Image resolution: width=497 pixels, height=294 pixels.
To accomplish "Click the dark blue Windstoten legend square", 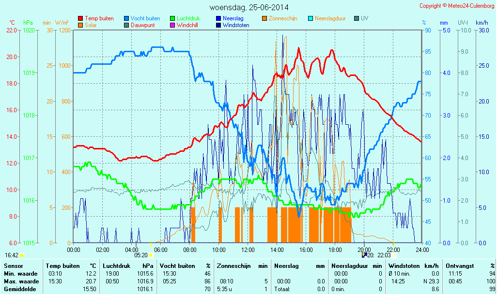I will pyautogui.click(x=218, y=25).
